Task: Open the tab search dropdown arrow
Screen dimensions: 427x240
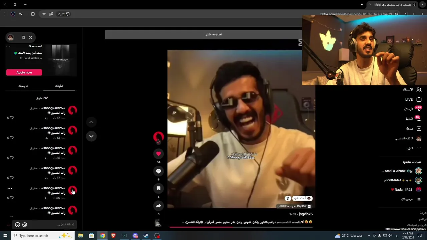Action: (423, 5)
